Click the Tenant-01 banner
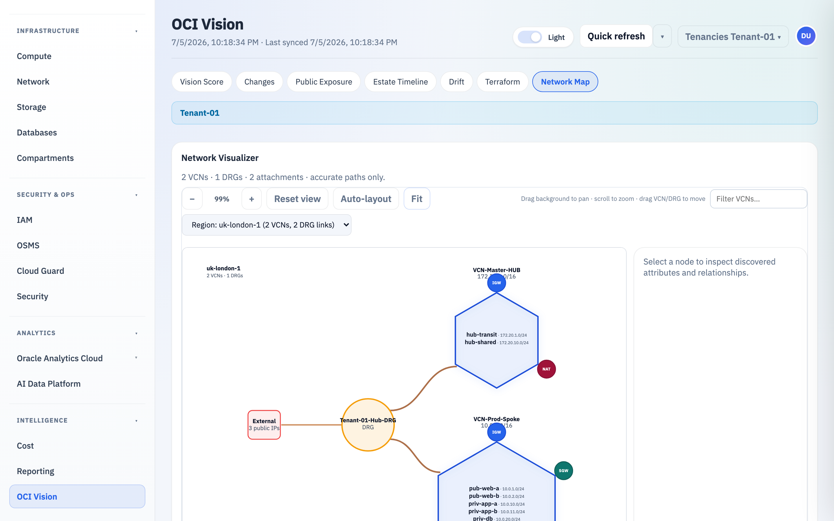The width and height of the screenshot is (834, 521). [494, 113]
